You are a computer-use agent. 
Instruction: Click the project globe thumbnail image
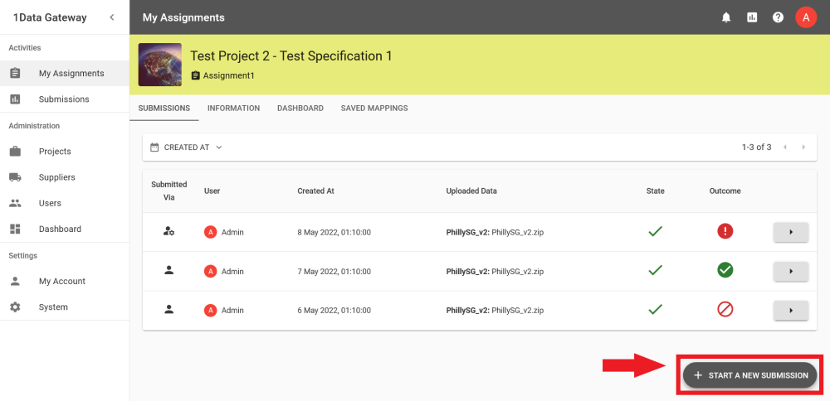tap(160, 65)
